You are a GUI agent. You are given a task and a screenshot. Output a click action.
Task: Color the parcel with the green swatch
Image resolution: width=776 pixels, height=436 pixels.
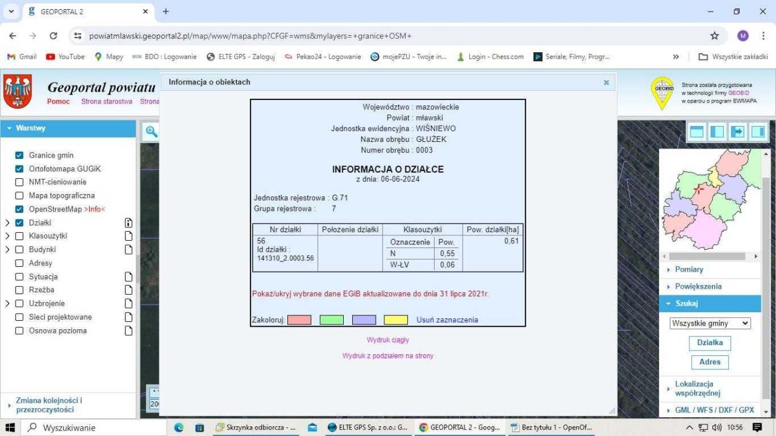click(x=332, y=320)
